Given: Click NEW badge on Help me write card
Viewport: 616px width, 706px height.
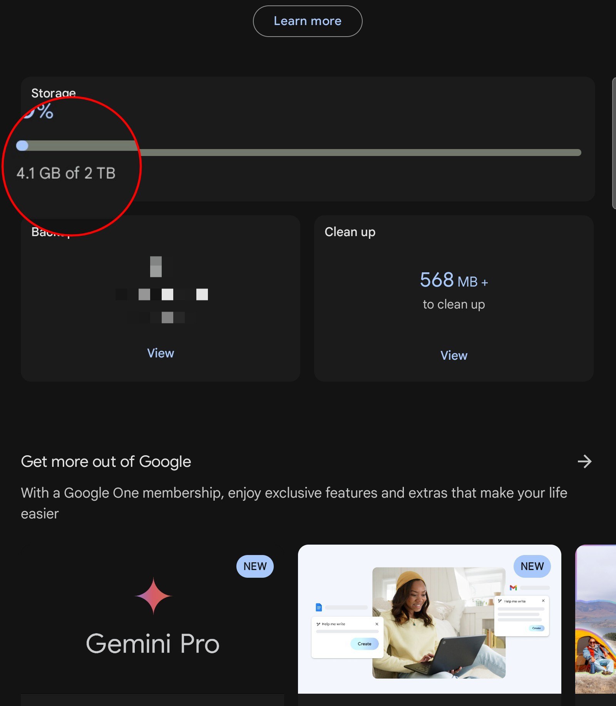Looking at the screenshot, I should pyautogui.click(x=532, y=566).
